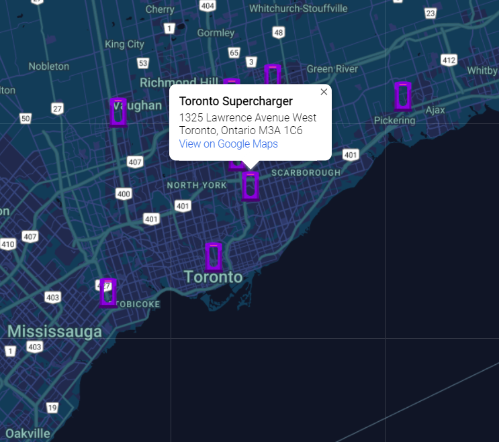The height and width of the screenshot is (442, 499).
Task: Click the Highway 19 shield near Oakville
Action: 52,408
